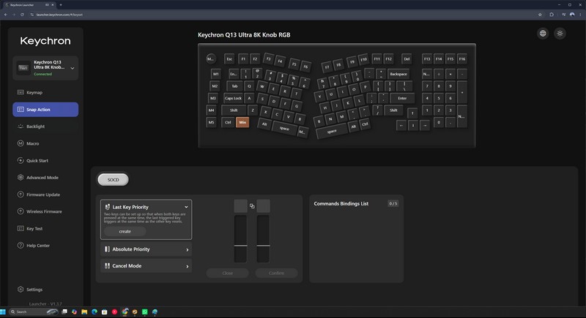Viewport: 586px width, 318px height.
Task: Click the Close button
Action: pyautogui.click(x=228, y=273)
